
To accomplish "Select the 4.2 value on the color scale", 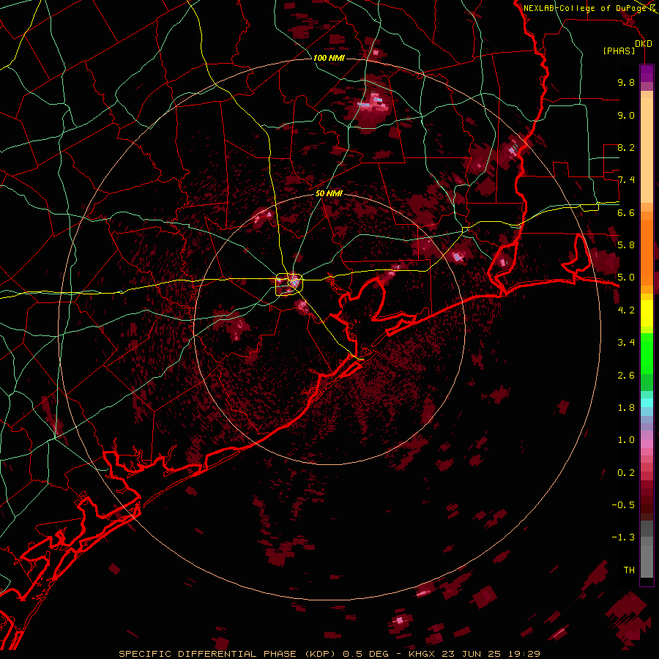I will tap(626, 310).
